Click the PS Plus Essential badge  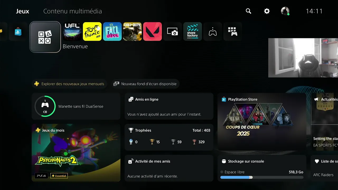pos(59,176)
